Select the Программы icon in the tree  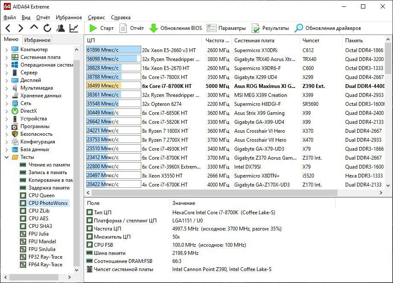click(15, 126)
